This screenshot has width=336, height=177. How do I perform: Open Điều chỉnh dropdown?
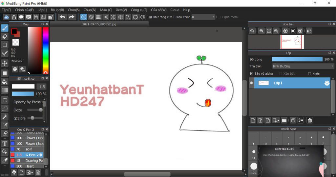(x=203, y=17)
